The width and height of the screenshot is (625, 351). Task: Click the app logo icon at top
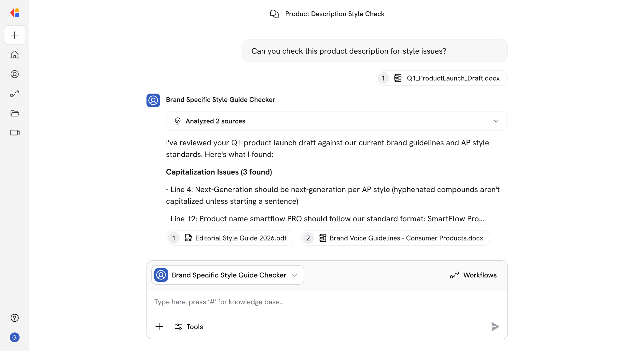tap(15, 13)
